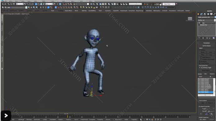Enable Select Element checkbox
The height and width of the screenshot is (121, 216).
pyautogui.click(x=201, y=57)
